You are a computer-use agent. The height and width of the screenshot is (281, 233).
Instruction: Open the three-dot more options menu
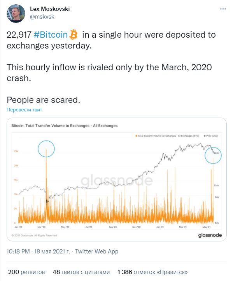[223, 9]
